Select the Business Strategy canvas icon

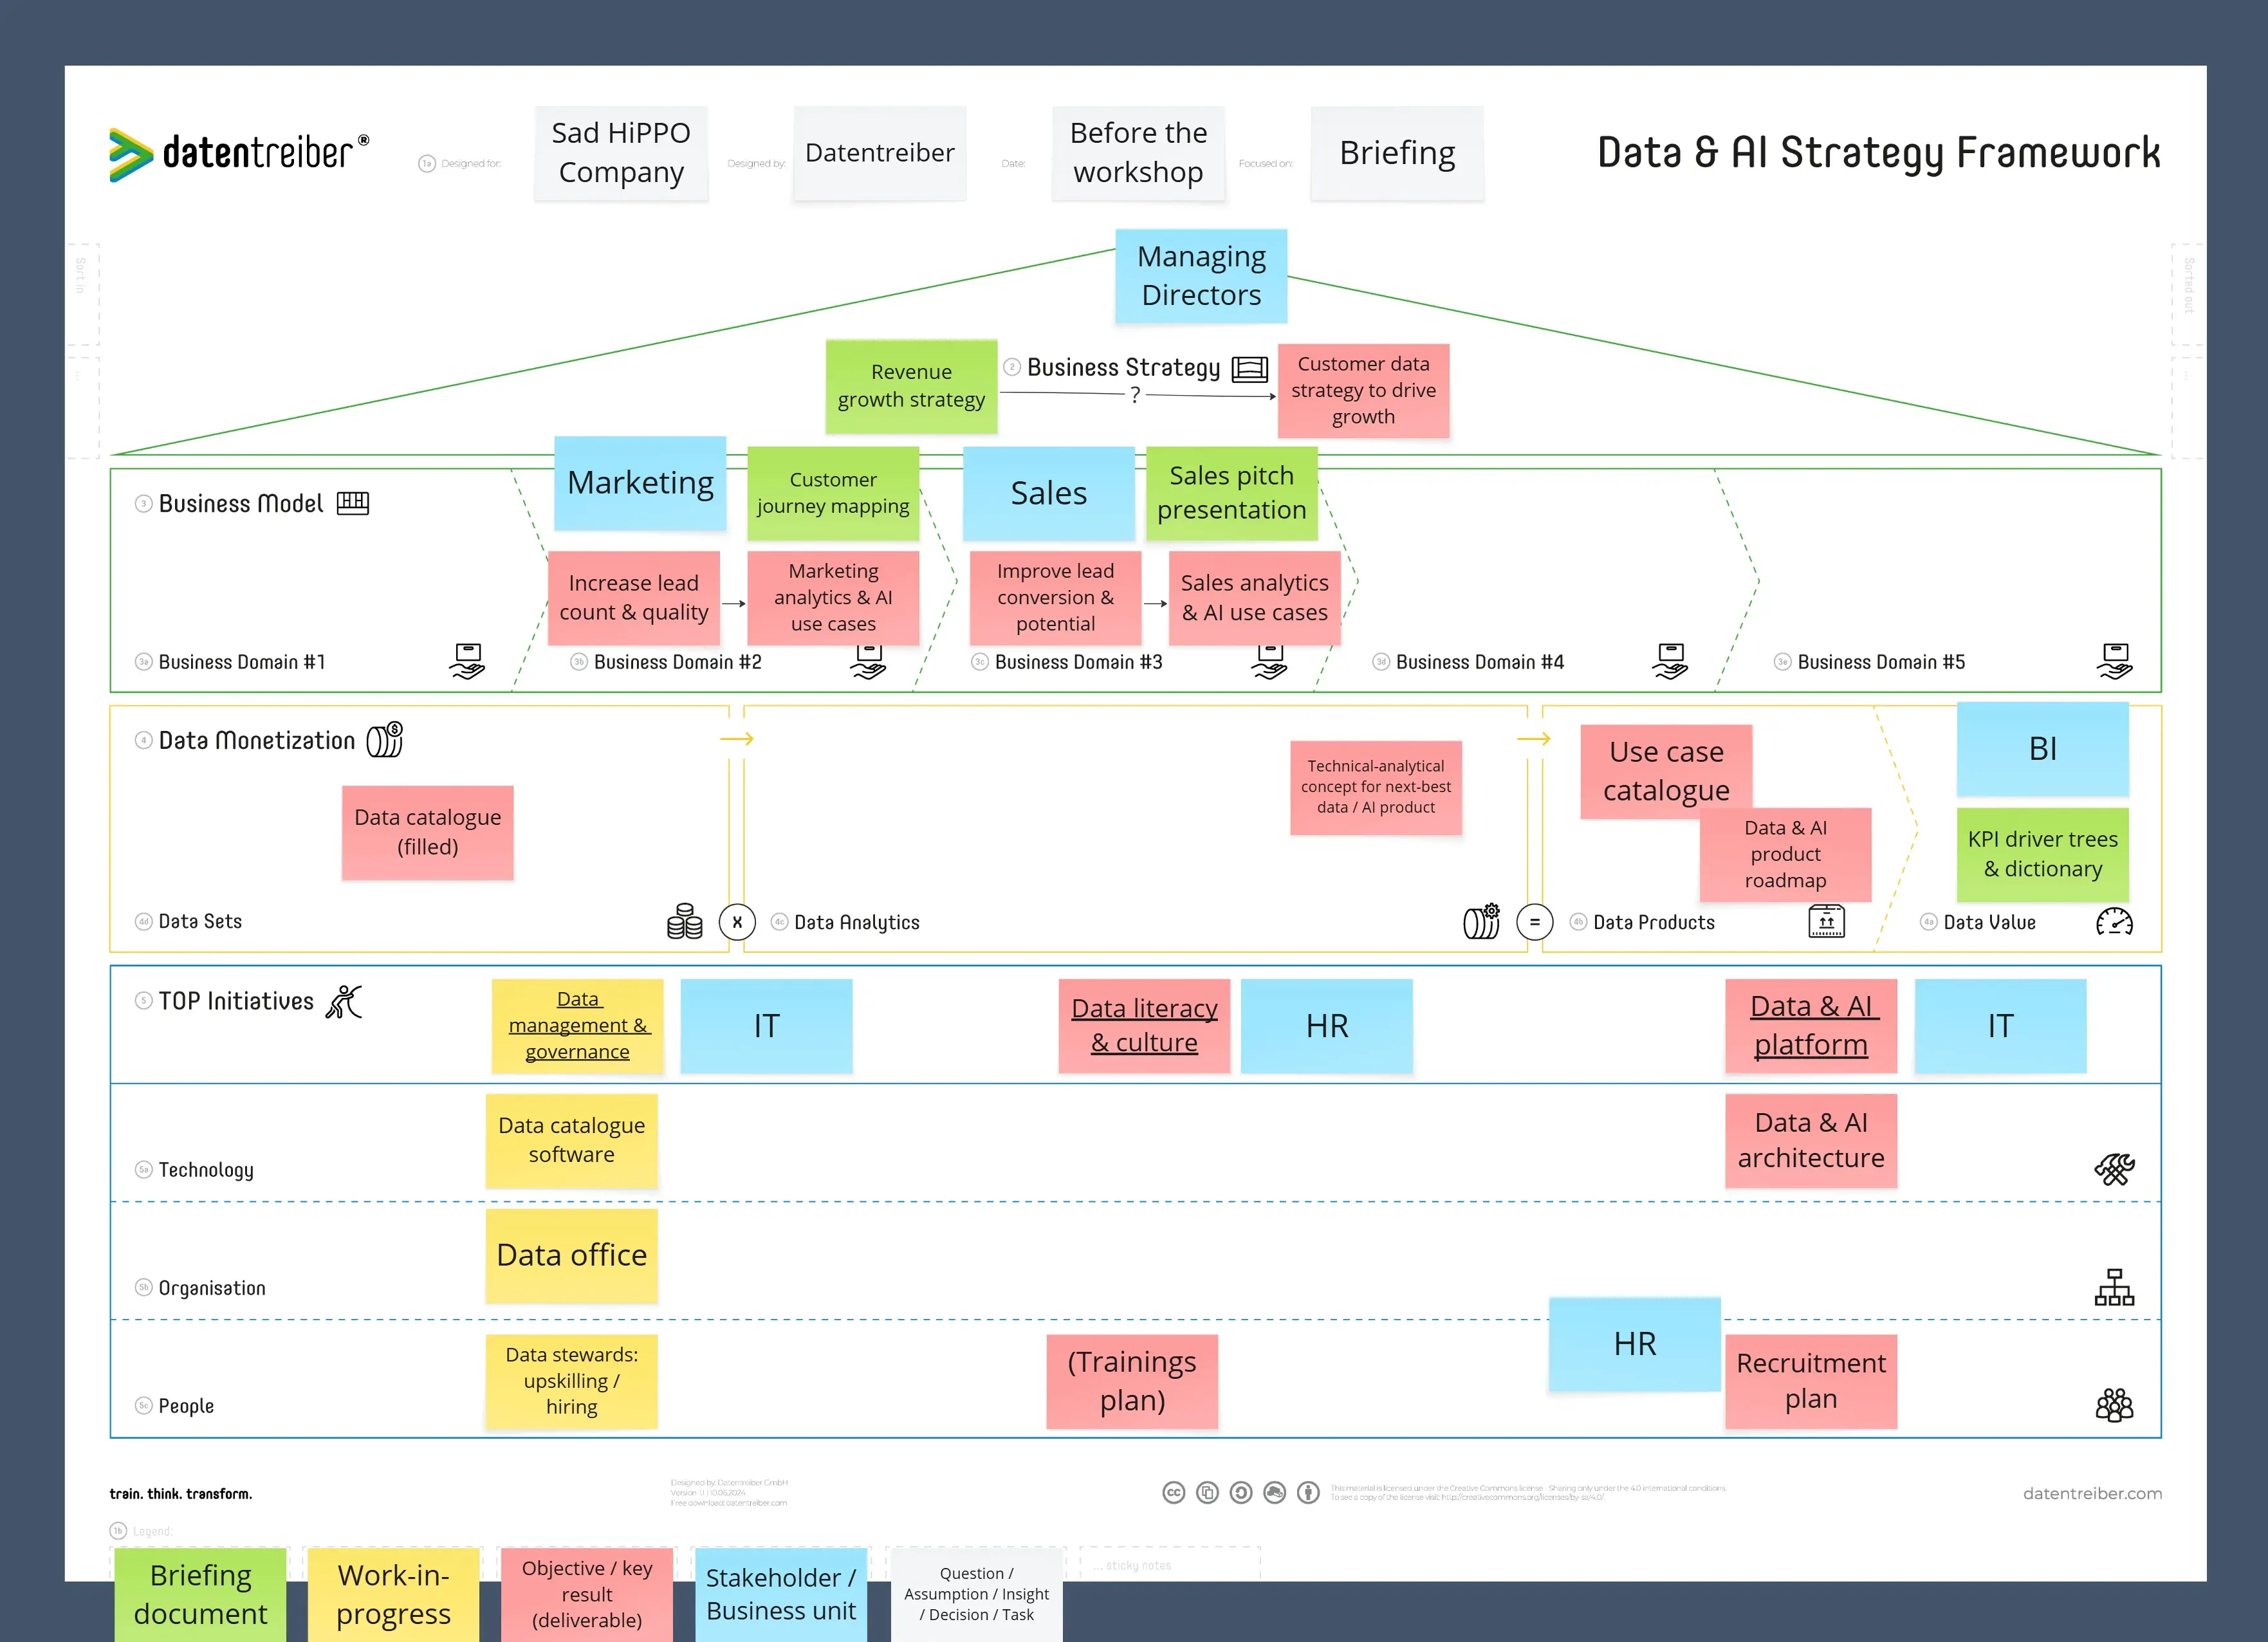pos(1250,369)
